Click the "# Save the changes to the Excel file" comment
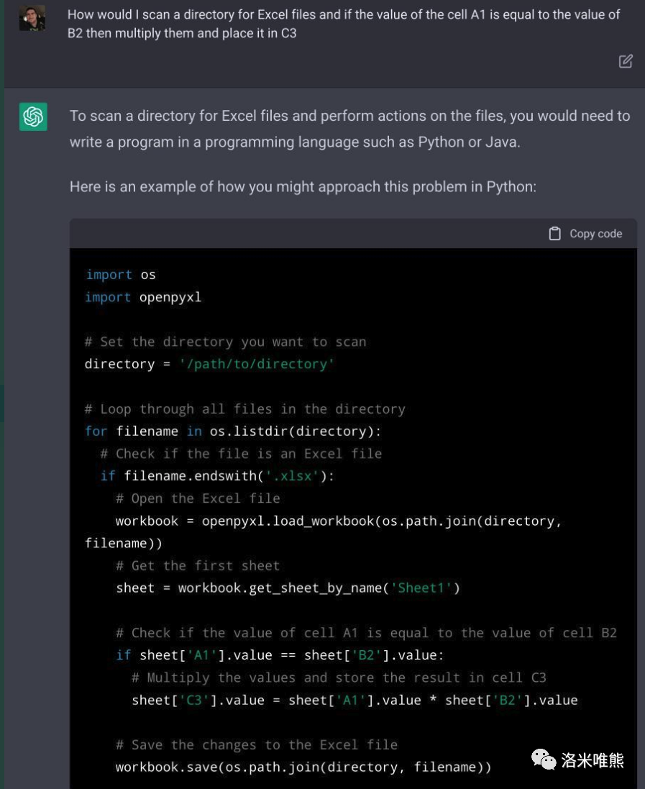The image size is (645, 789). tap(257, 745)
